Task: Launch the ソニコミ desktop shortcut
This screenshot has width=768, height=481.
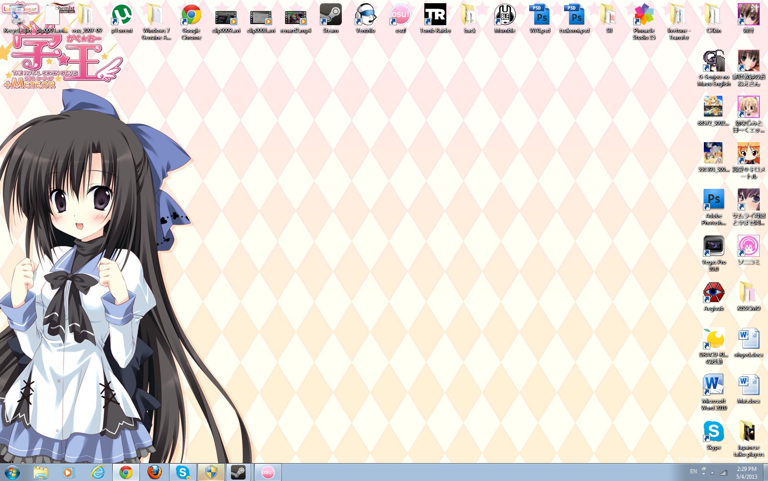Action: (x=748, y=250)
